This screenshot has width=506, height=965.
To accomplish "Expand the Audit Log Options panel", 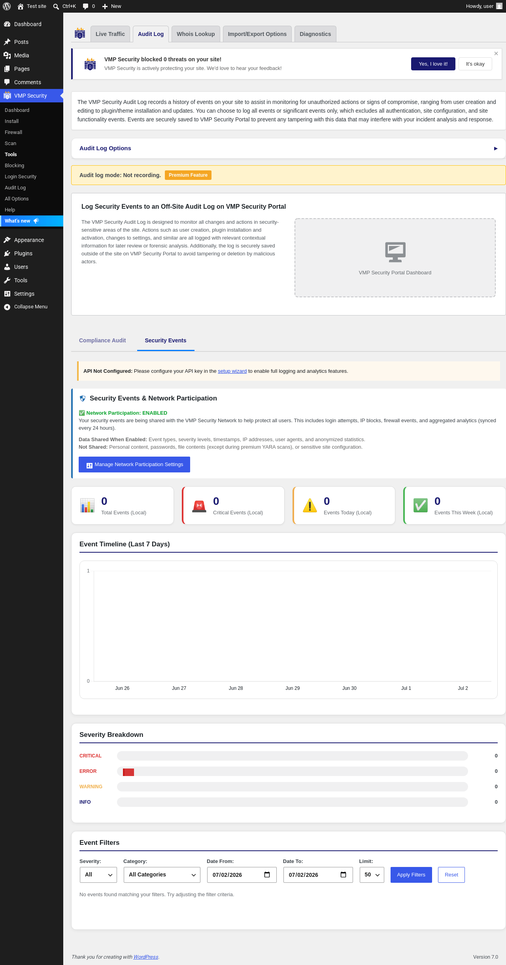I will click(x=289, y=148).
